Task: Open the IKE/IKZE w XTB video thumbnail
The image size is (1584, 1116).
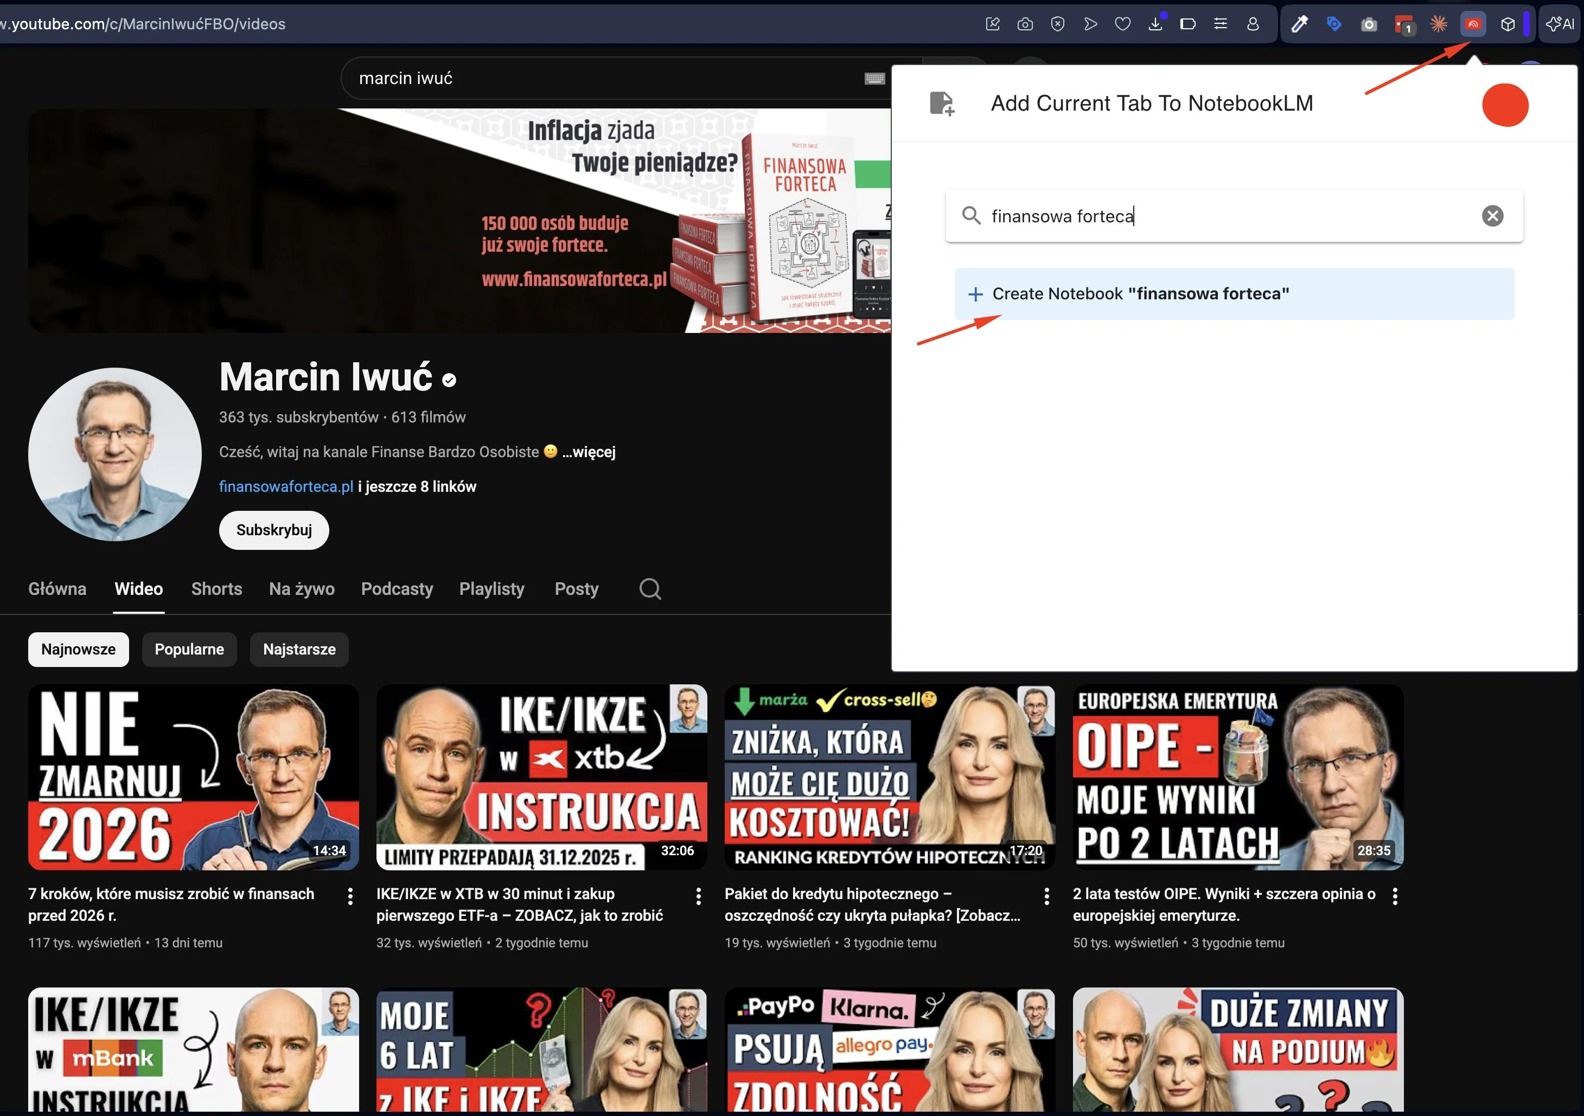Action: pos(541,777)
